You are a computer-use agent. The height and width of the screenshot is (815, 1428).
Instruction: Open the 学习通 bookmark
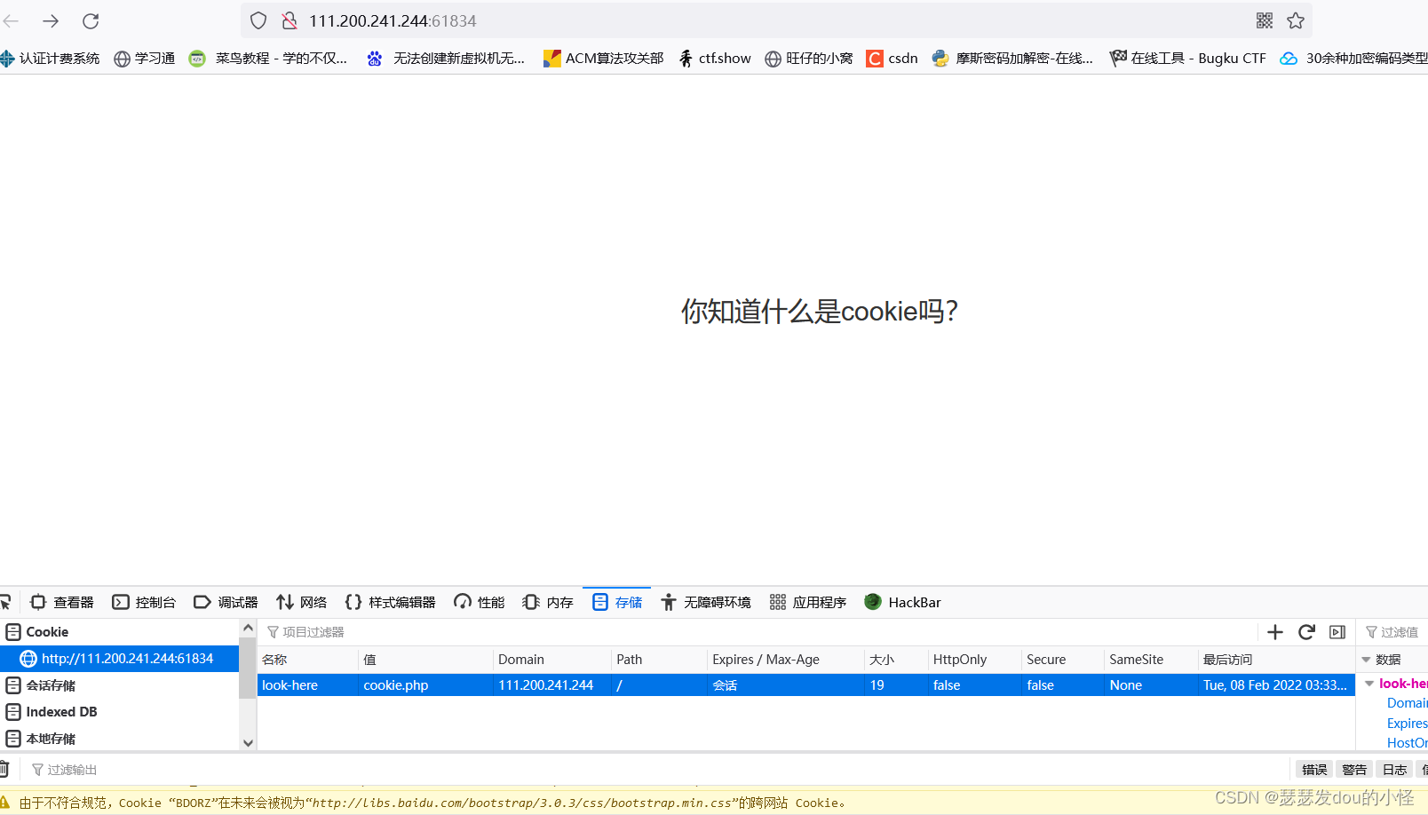145,58
